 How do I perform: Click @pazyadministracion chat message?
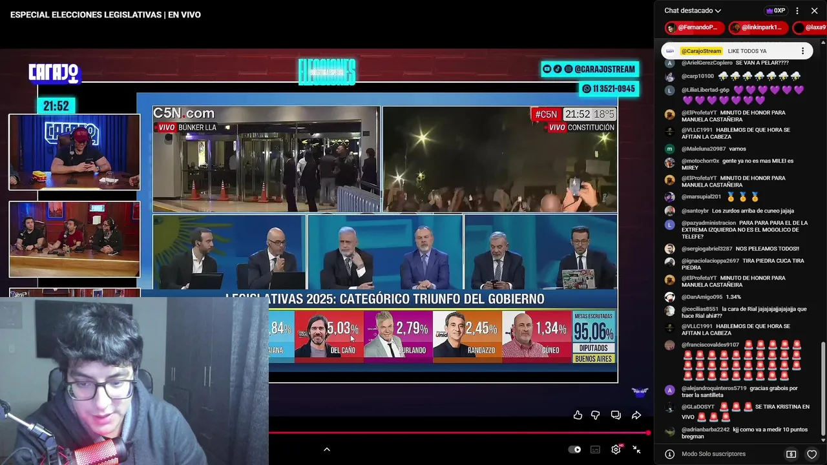pyautogui.click(x=737, y=229)
